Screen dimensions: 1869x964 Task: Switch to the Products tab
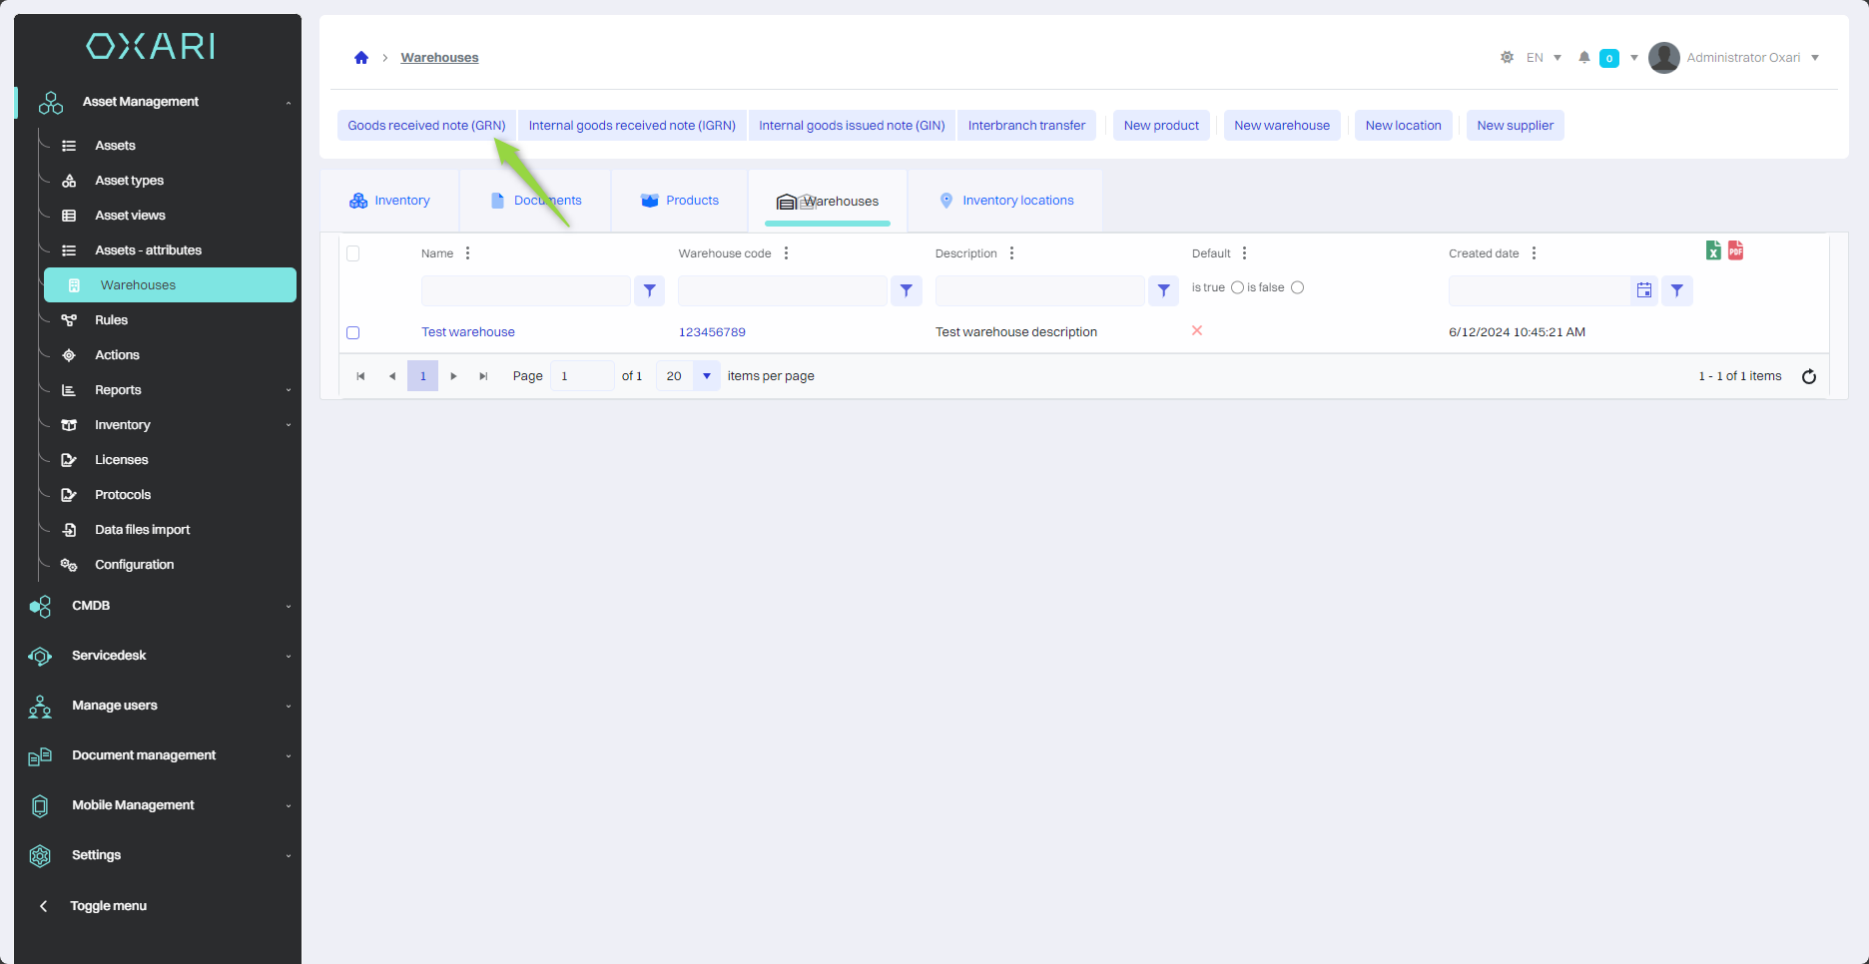(x=680, y=201)
